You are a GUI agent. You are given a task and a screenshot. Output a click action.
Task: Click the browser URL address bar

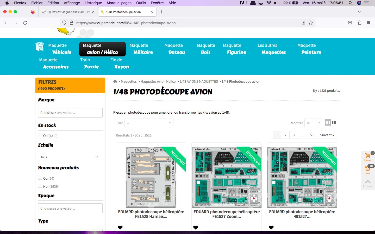pos(187,23)
